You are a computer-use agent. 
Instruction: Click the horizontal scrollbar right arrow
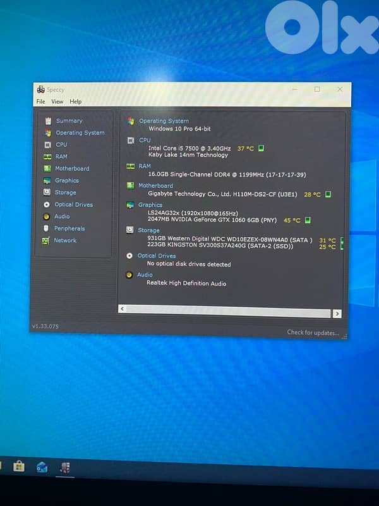(x=337, y=314)
